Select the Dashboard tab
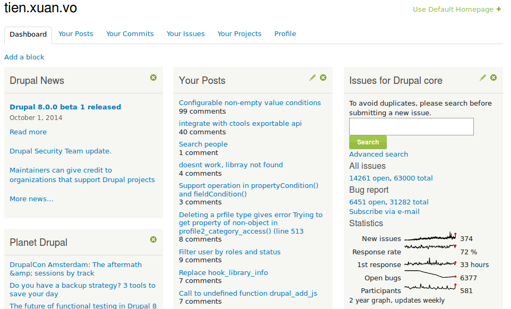Image resolution: width=511 pixels, height=309 pixels. click(28, 35)
